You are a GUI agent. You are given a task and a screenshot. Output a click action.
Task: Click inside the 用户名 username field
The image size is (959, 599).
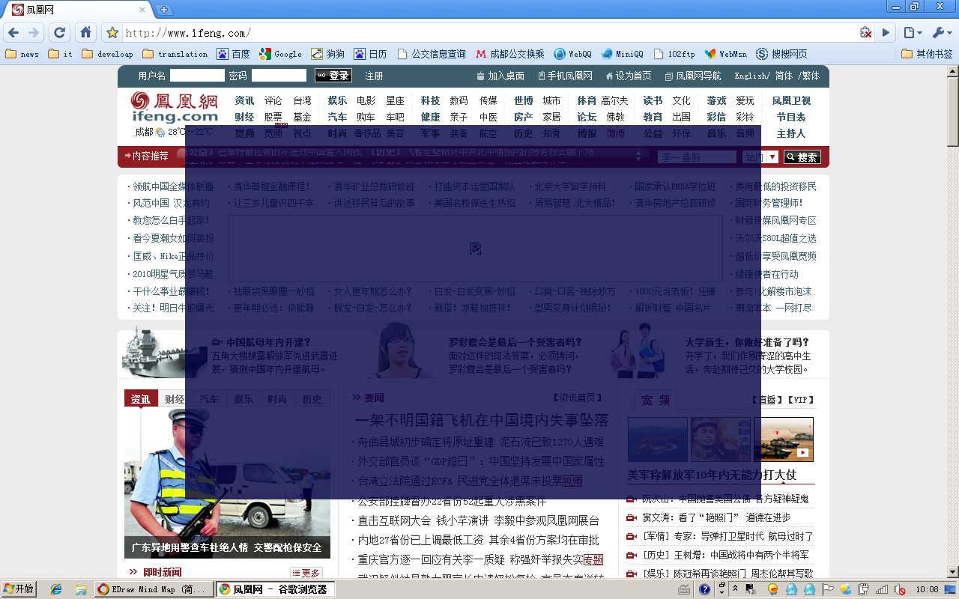point(197,76)
